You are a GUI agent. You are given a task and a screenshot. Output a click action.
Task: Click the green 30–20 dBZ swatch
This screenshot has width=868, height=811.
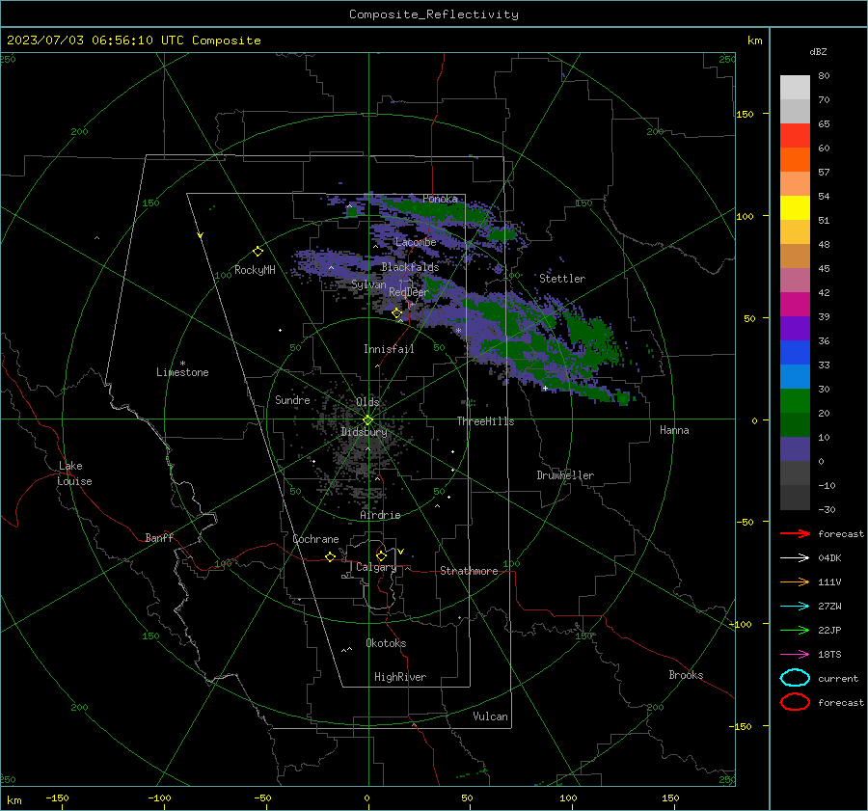coord(795,401)
